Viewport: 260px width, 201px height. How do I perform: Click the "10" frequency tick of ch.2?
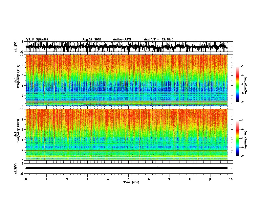[22, 109]
